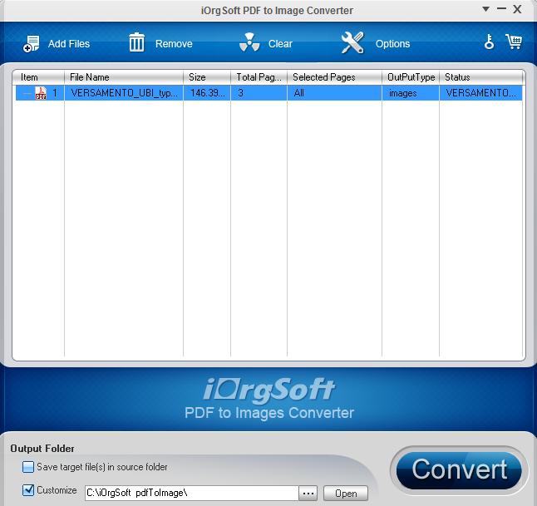Click the output folder path field
537x506 pixels.
192,493
